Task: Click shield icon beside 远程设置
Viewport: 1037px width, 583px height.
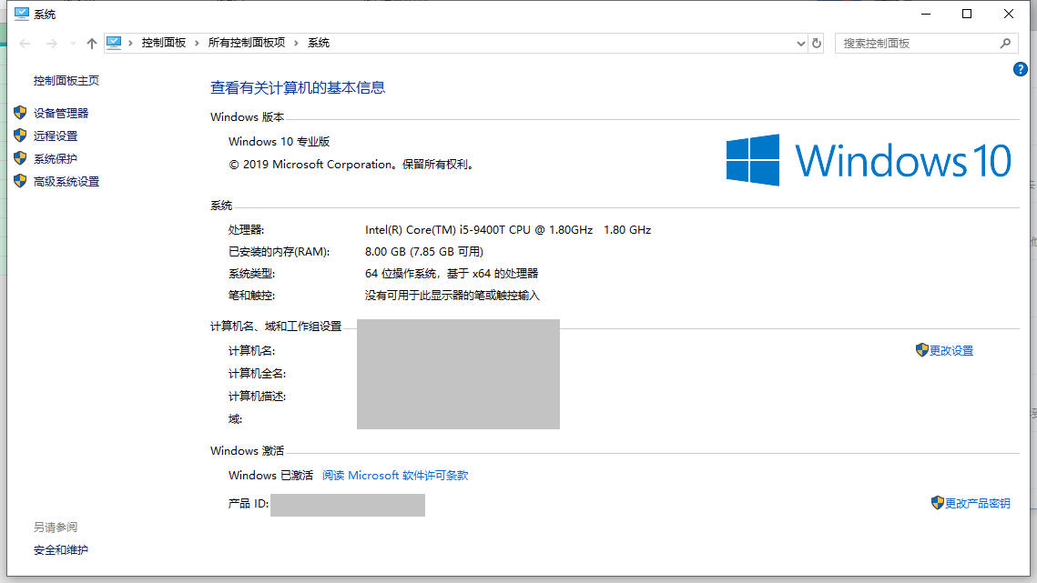Action: click(20, 135)
